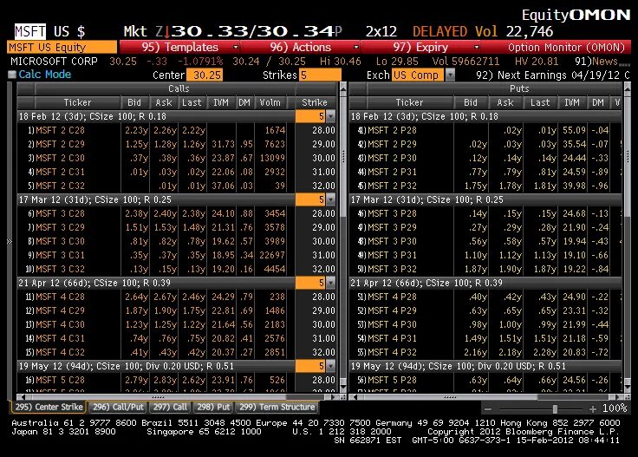The height and width of the screenshot is (457, 638).
Task: Click the zoom out minus icon
Action: [488, 409]
